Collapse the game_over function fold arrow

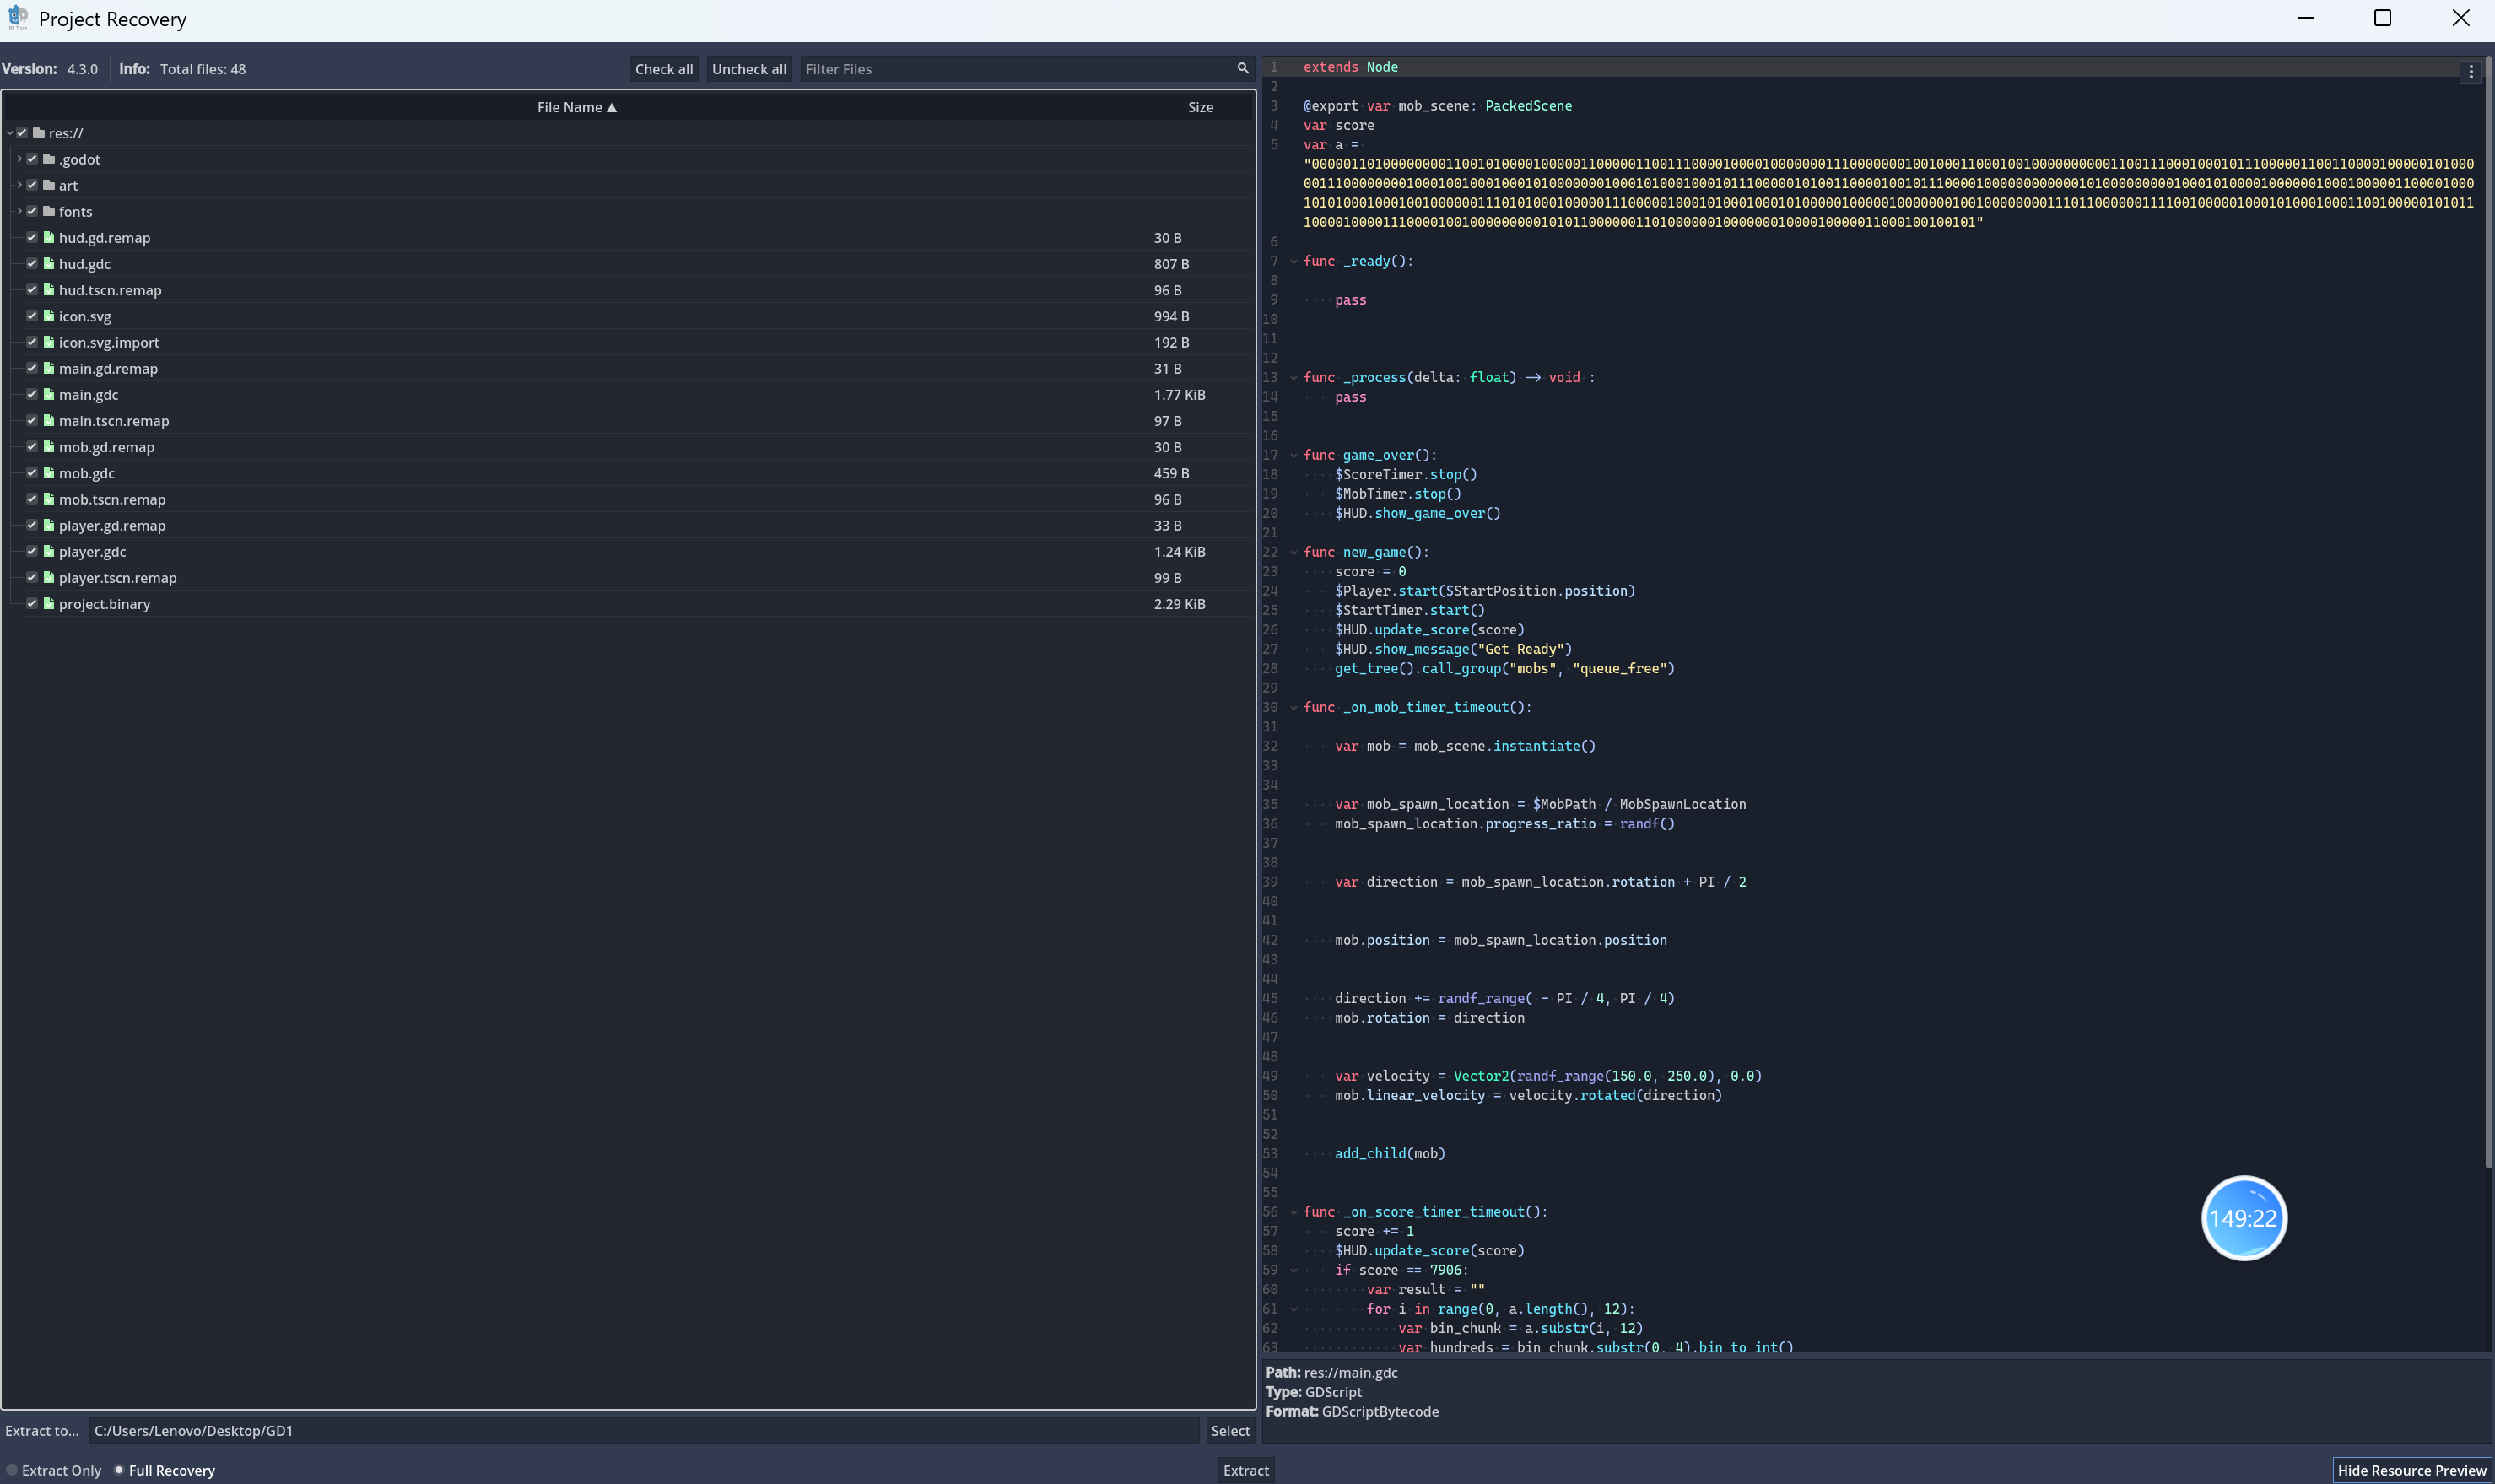1293,455
